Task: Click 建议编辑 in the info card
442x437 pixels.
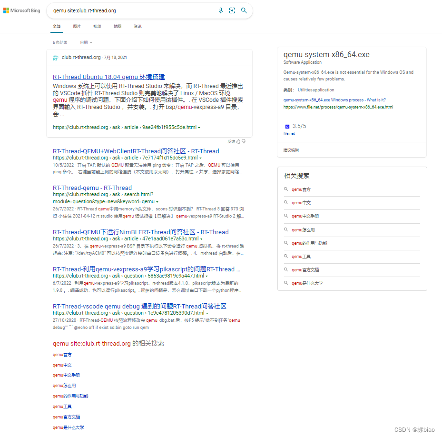Action: pos(291,150)
